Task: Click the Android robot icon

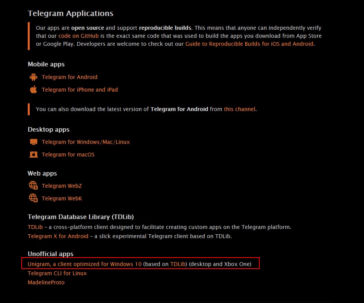Action: coord(34,77)
